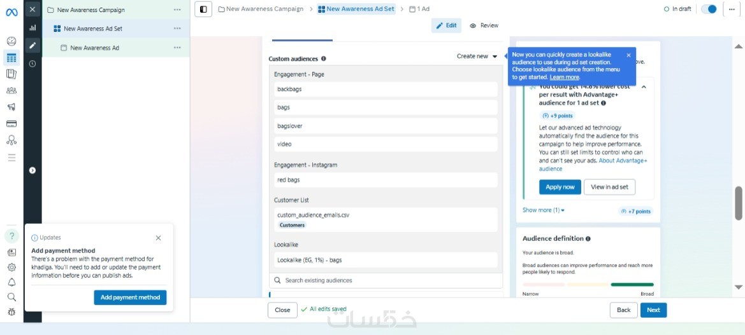
Task: Click the scrollbar down arrow
Action: tap(739, 287)
